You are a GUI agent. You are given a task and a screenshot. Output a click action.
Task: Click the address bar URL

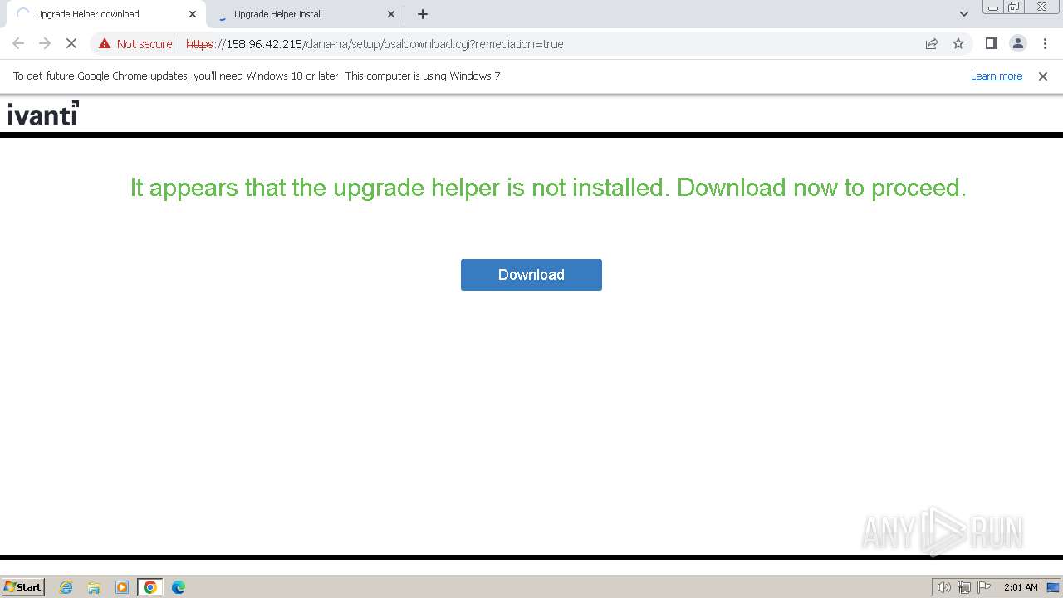(x=375, y=44)
